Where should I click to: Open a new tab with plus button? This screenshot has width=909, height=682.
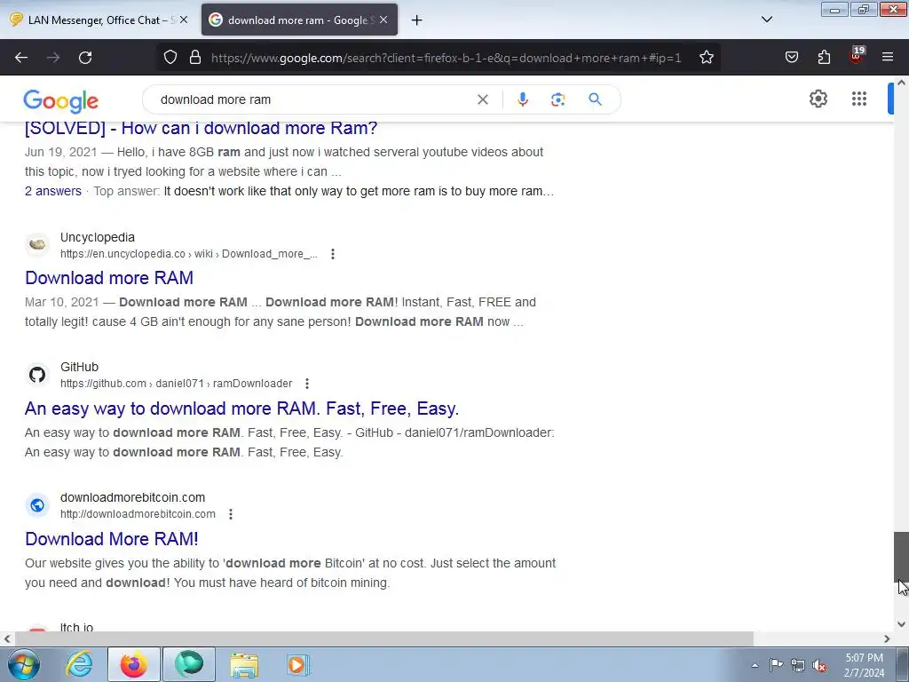click(x=416, y=20)
